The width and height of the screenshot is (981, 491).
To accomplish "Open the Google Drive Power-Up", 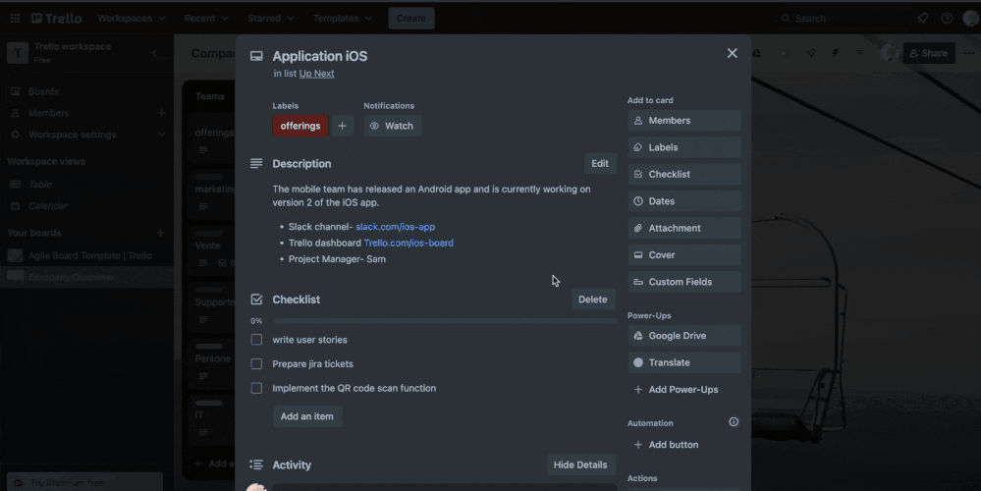I will pyautogui.click(x=684, y=336).
